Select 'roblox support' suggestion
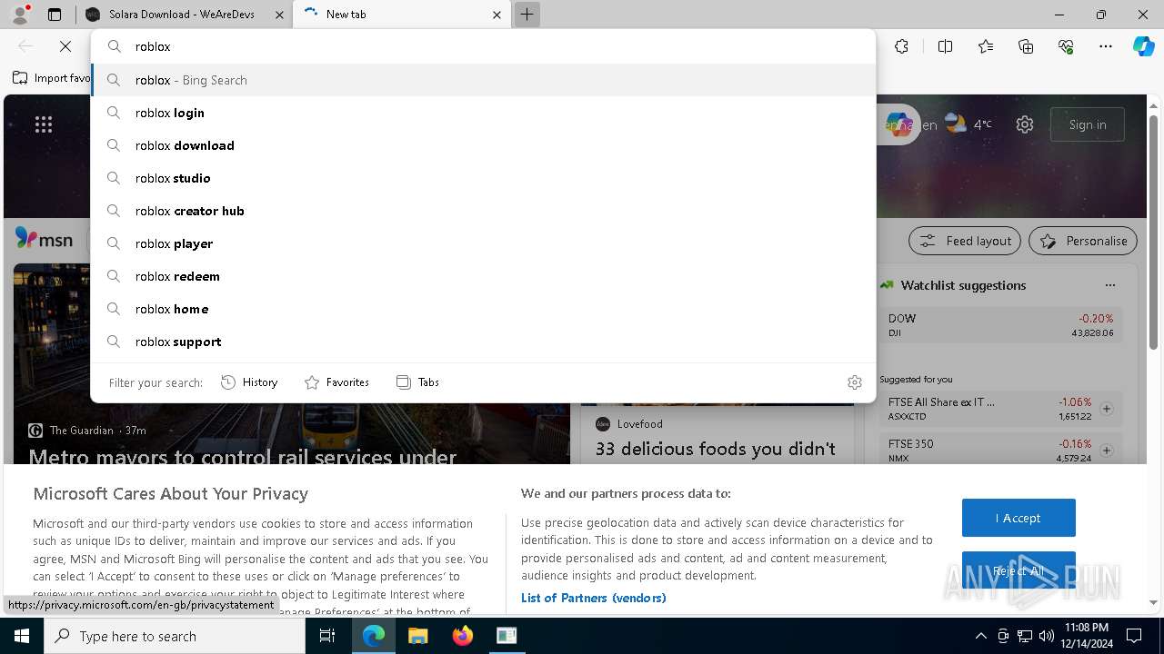This screenshot has height=654, width=1164. click(483, 342)
